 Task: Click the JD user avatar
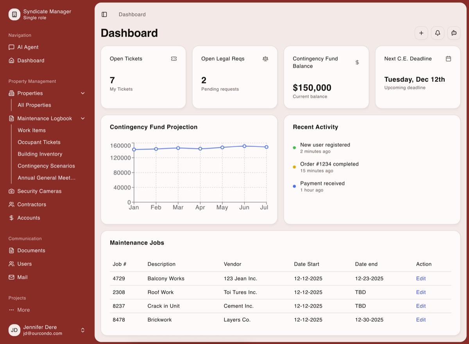click(x=14, y=330)
